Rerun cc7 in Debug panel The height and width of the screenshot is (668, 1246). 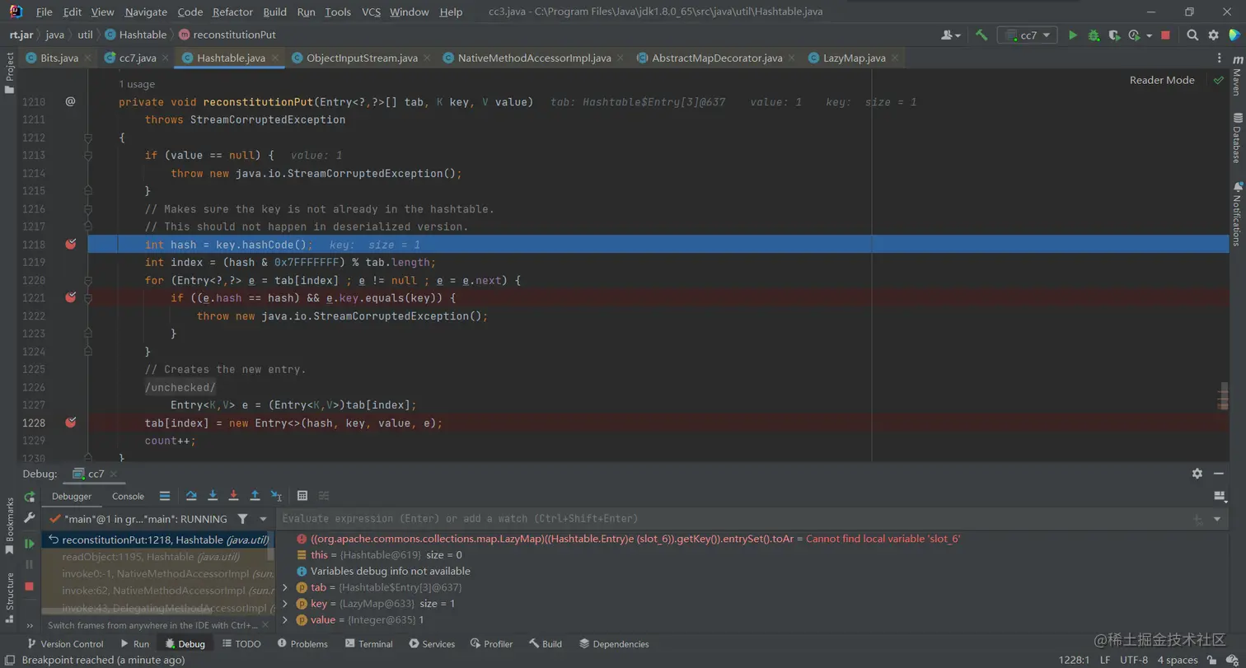pos(30,496)
